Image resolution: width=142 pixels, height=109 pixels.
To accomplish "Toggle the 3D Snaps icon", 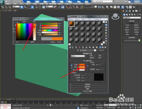I will tap(67, 7).
